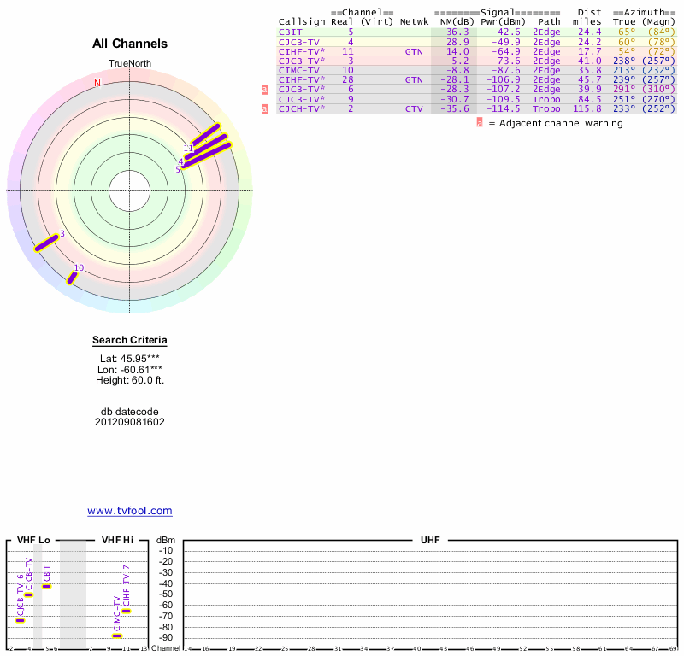Screen dimensions: 684x656
Task: Click the CBIT marker in VHF Lo spectrum
Action: pos(47,586)
